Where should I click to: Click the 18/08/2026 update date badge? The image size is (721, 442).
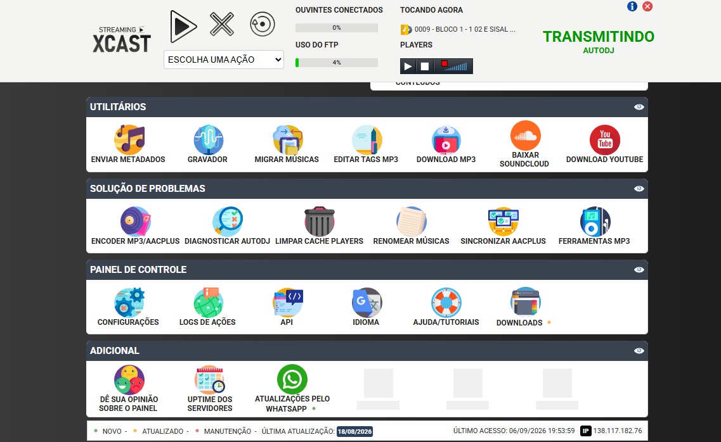click(354, 431)
